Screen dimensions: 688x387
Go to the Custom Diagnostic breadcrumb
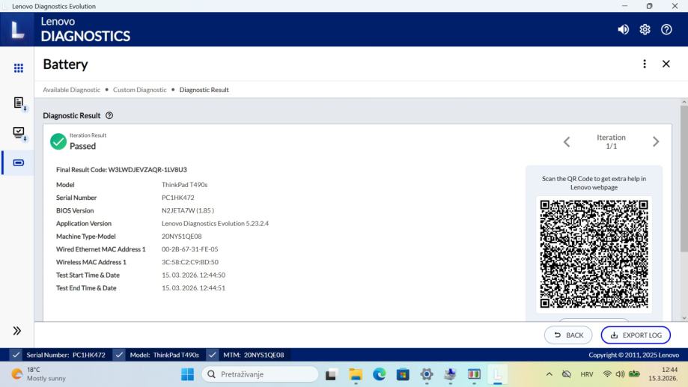[139, 90]
